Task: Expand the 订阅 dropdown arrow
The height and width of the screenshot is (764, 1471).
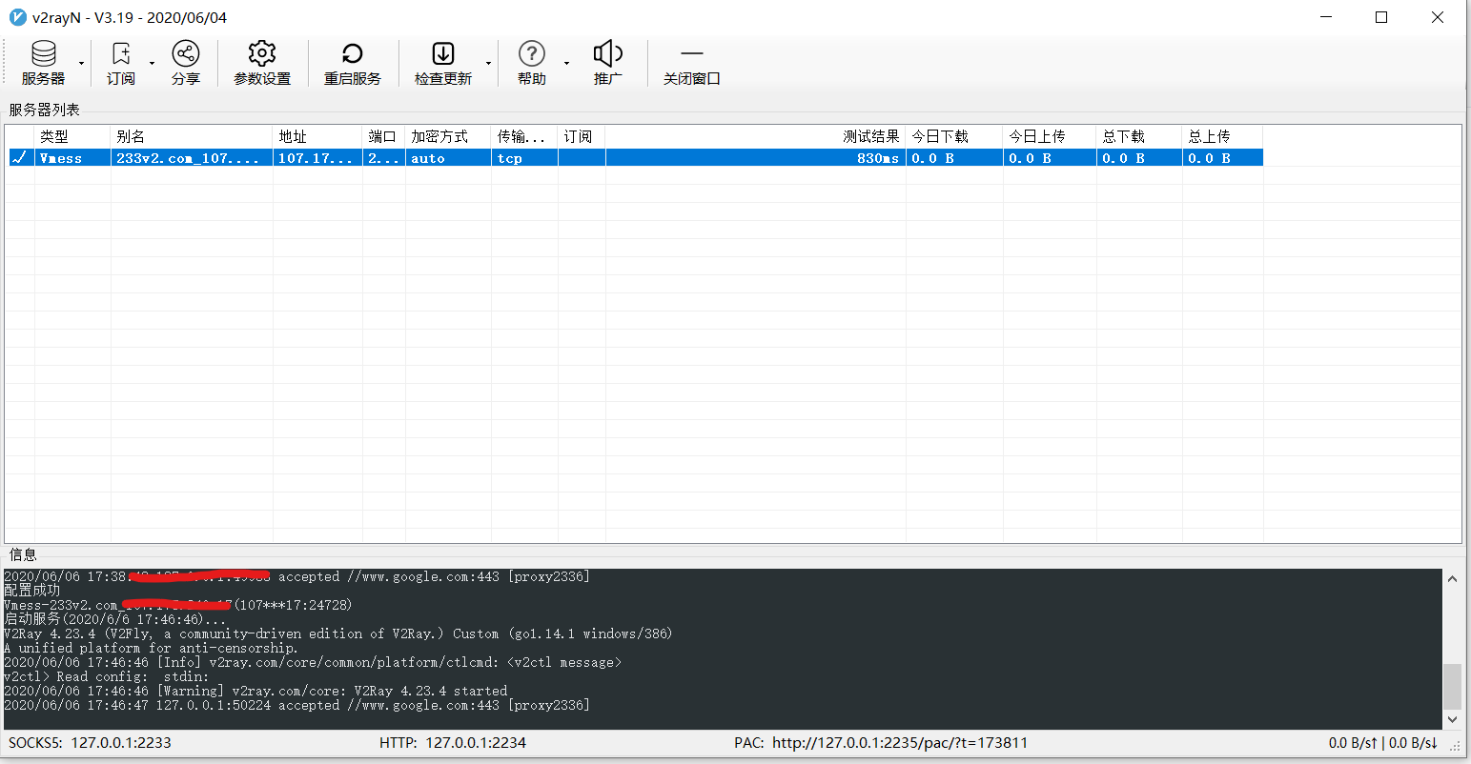Action: 152,64
